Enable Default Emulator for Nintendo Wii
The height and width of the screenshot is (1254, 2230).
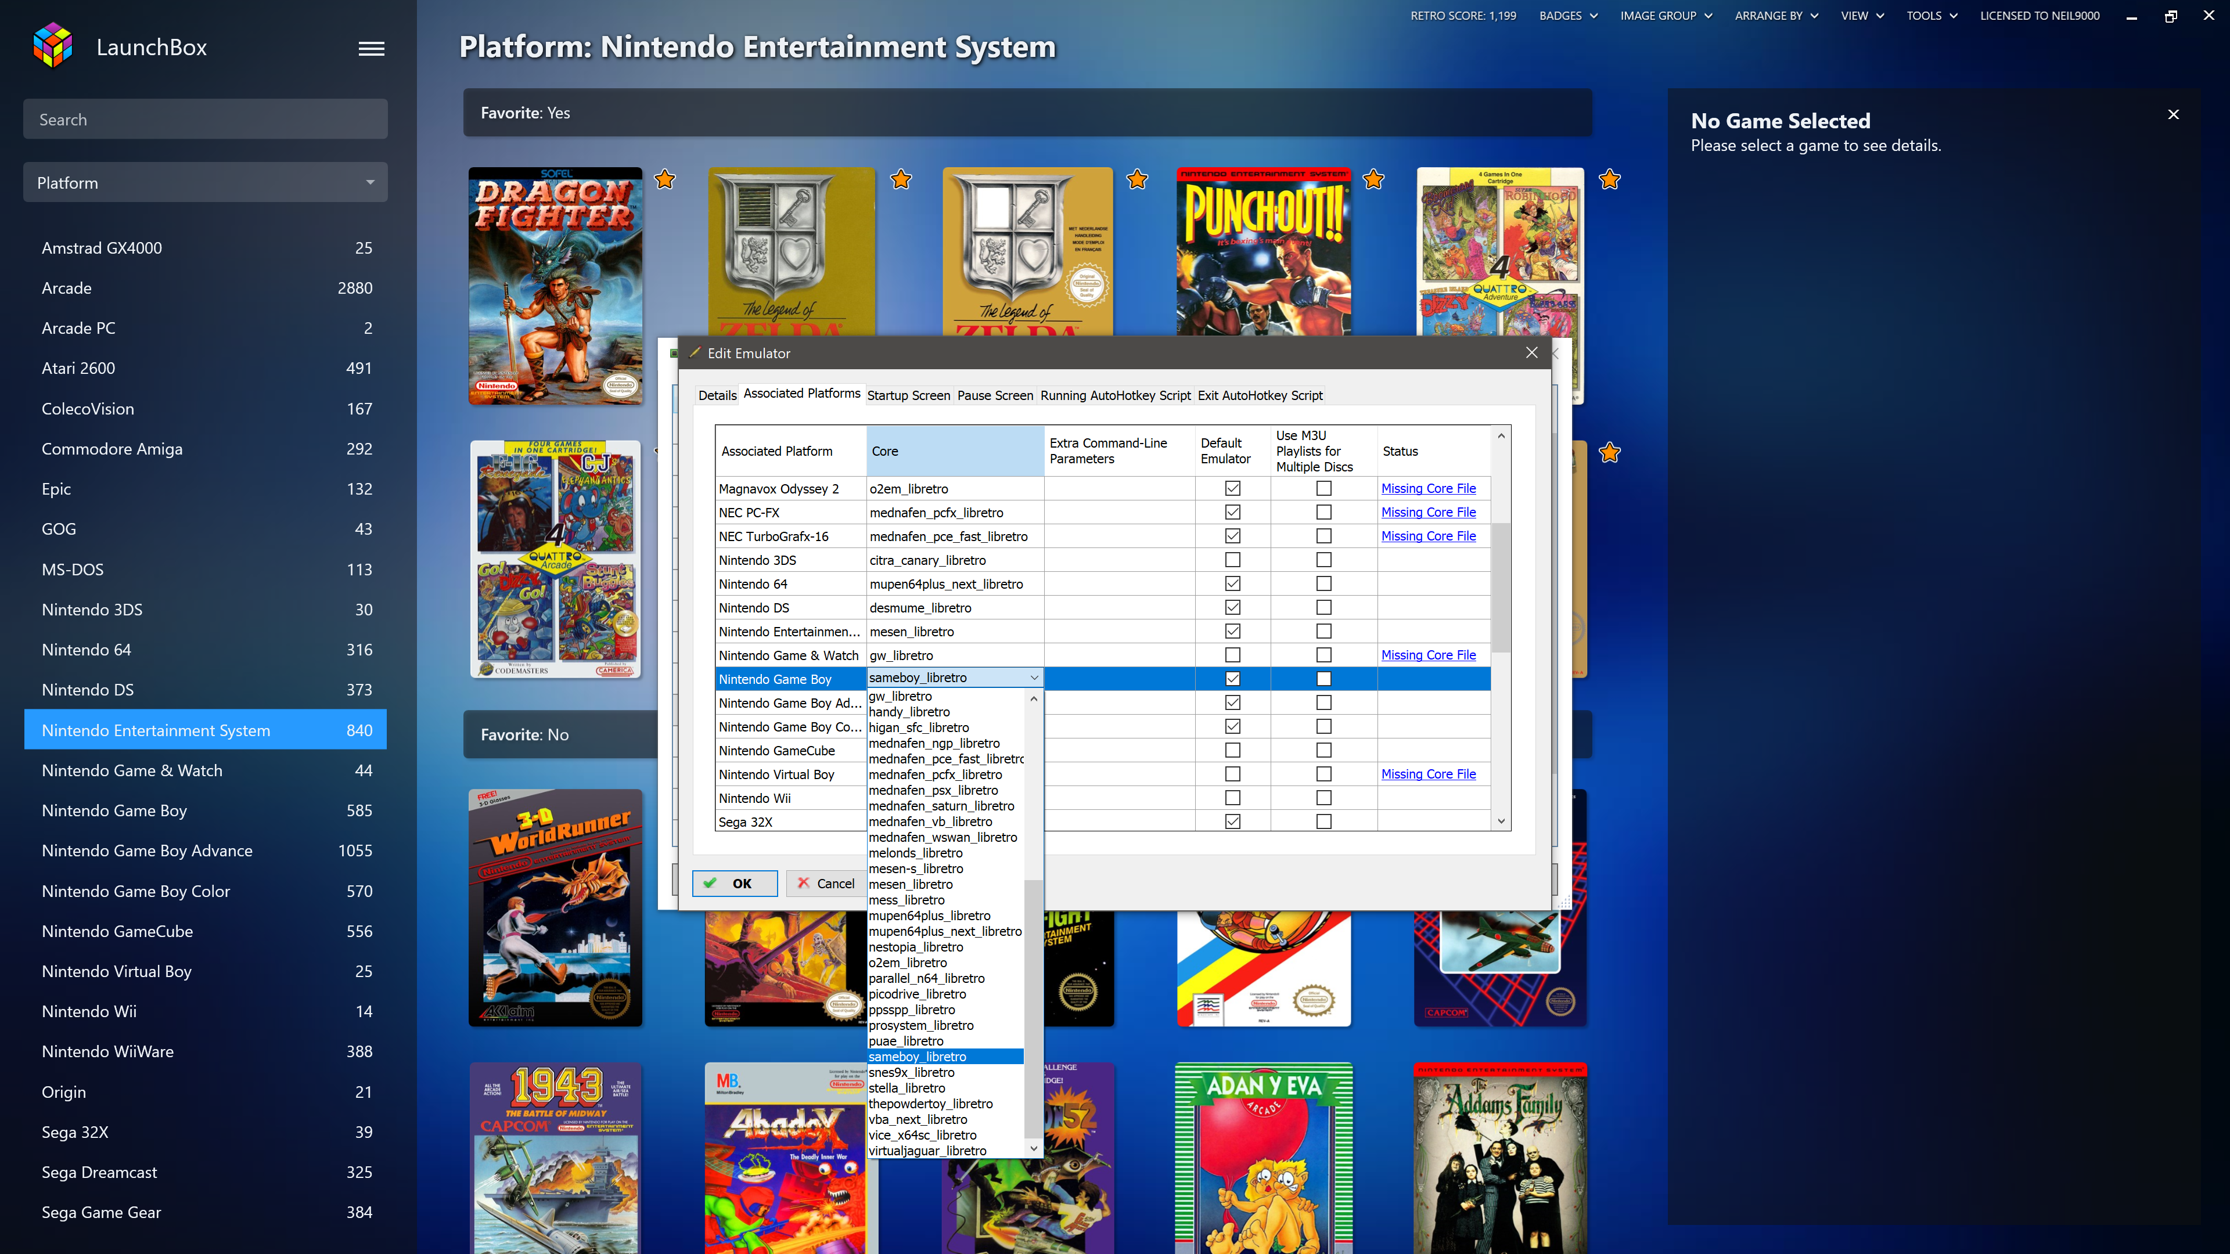[1233, 798]
